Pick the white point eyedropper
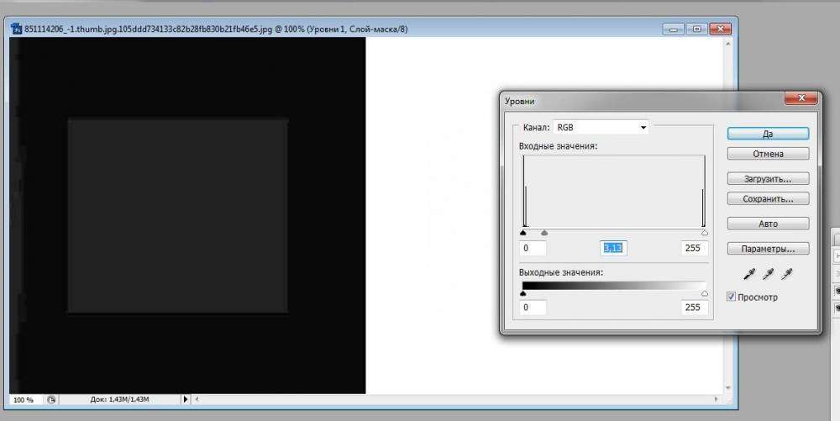This screenshot has height=421, width=840. coord(787,274)
